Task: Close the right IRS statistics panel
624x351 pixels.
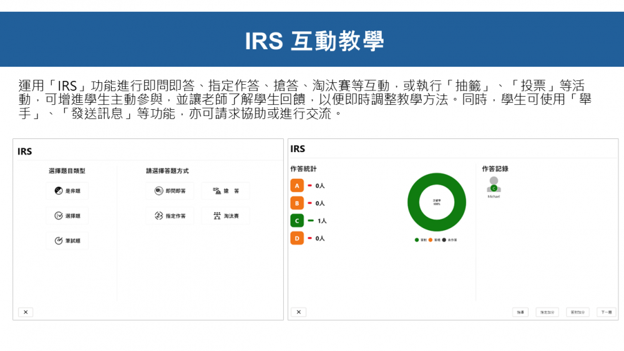Action: pyautogui.click(x=298, y=312)
